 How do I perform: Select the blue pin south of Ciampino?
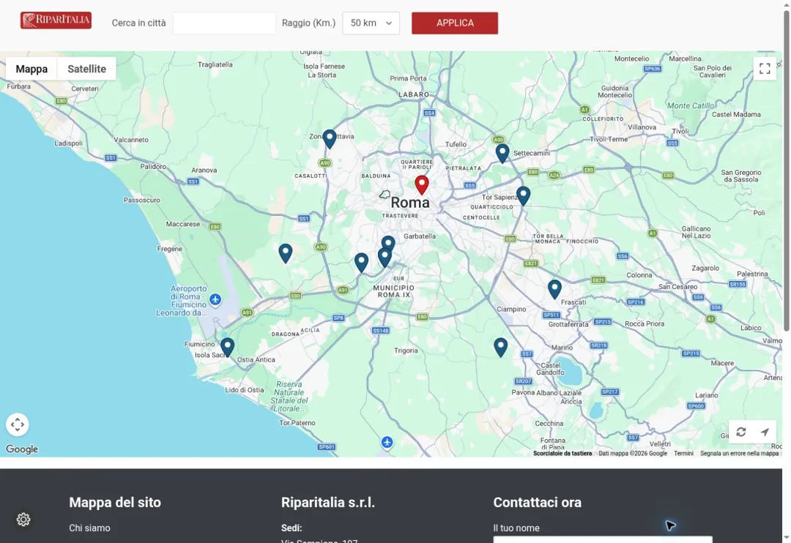500,348
